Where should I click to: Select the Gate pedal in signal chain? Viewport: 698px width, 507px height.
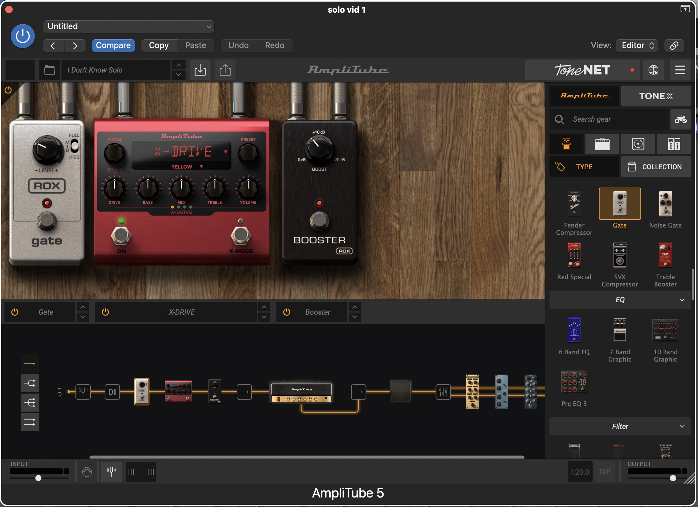[142, 392]
